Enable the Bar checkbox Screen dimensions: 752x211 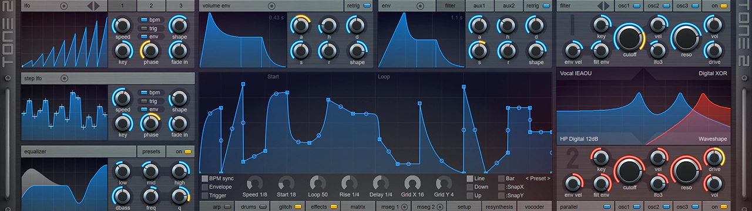pyautogui.click(x=501, y=178)
